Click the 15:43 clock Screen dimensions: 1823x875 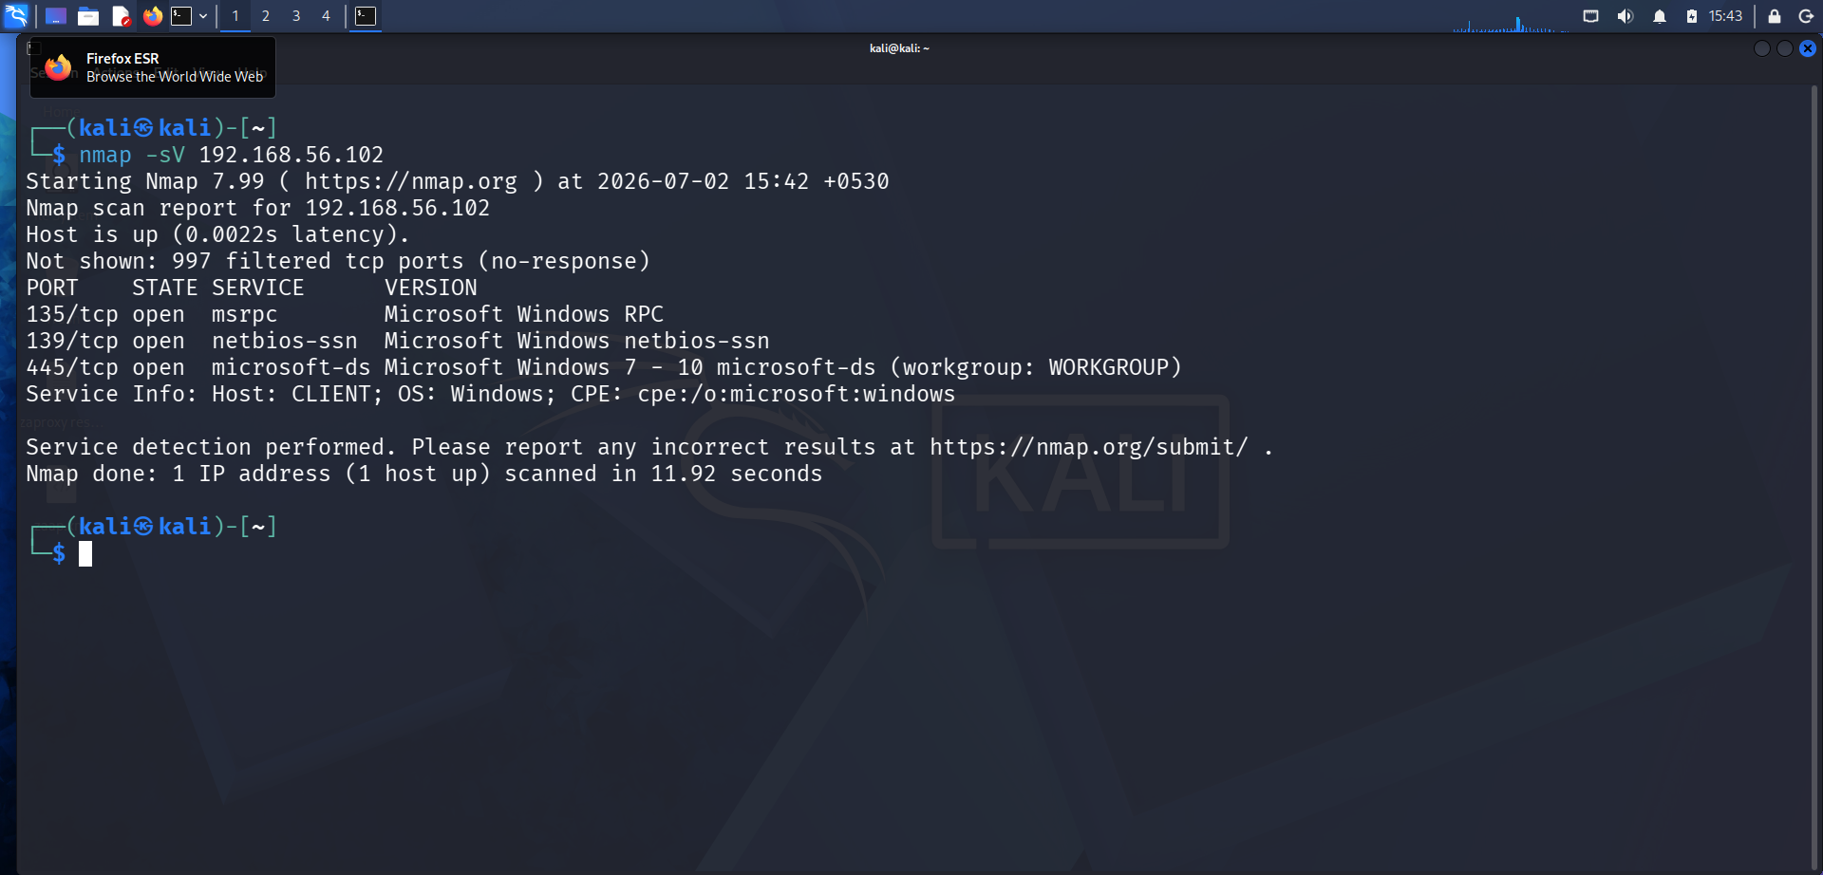click(x=1725, y=16)
